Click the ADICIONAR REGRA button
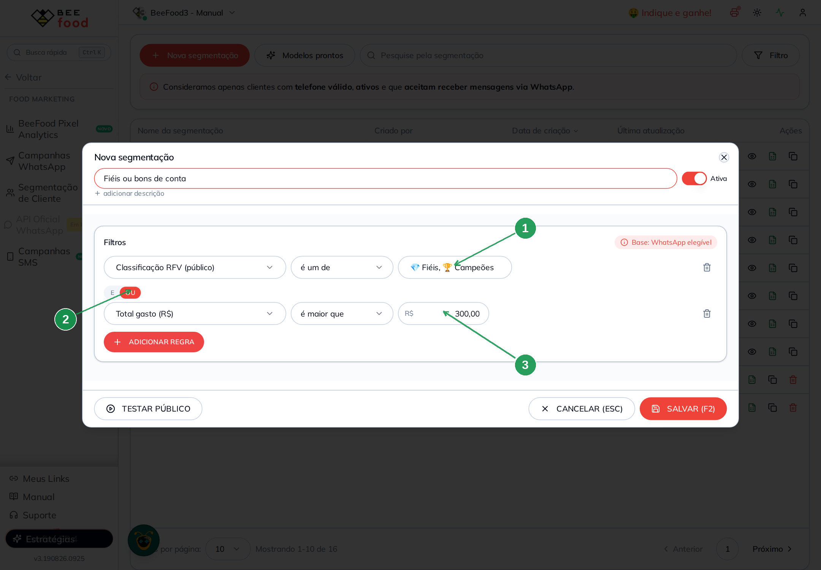This screenshot has height=570, width=821. coord(154,342)
